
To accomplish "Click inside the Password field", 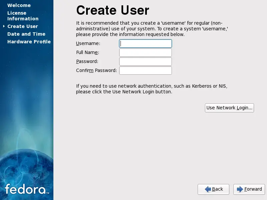I will coord(145,61).
